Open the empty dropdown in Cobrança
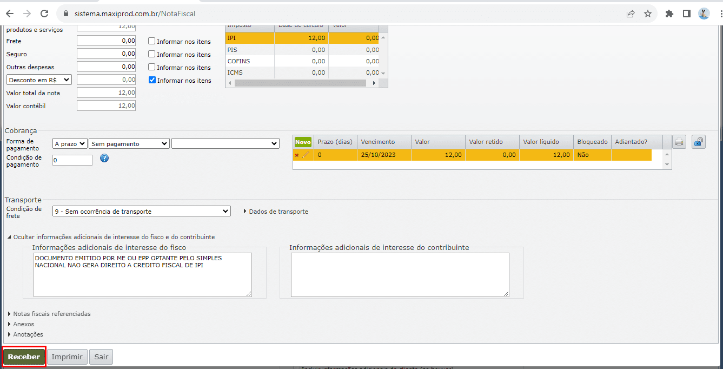The width and height of the screenshot is (723, 369). click(x=225, y=143)
